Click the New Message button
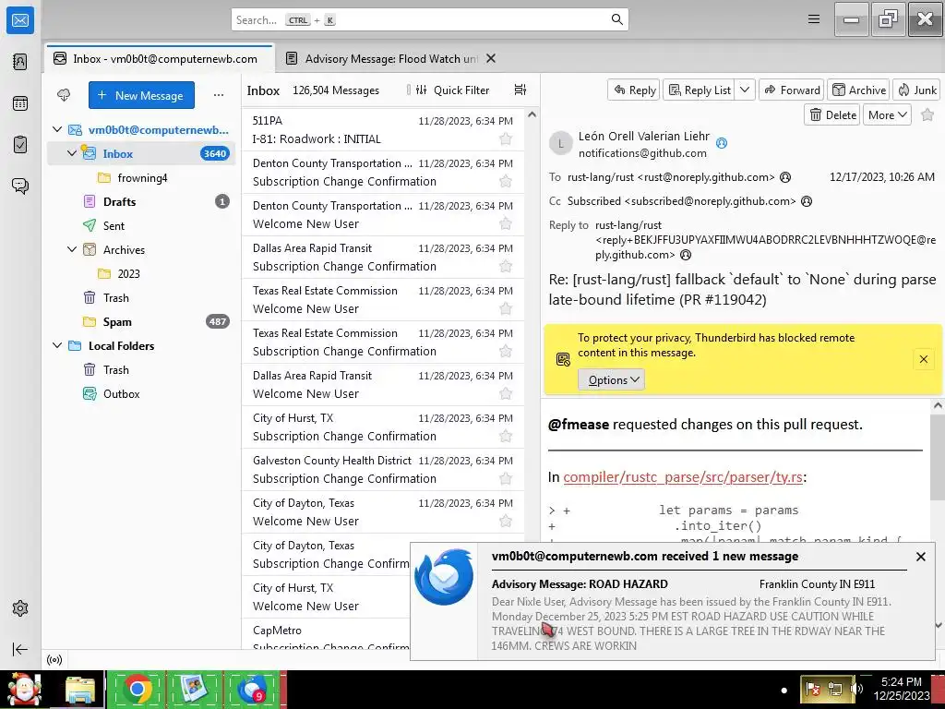 tap(141, 95)
